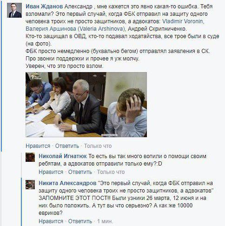This screenshot has width=225, height=226.
Task: Open Николай Игнатюк's avatar thumbnail
Action: (x=30, y=157)
